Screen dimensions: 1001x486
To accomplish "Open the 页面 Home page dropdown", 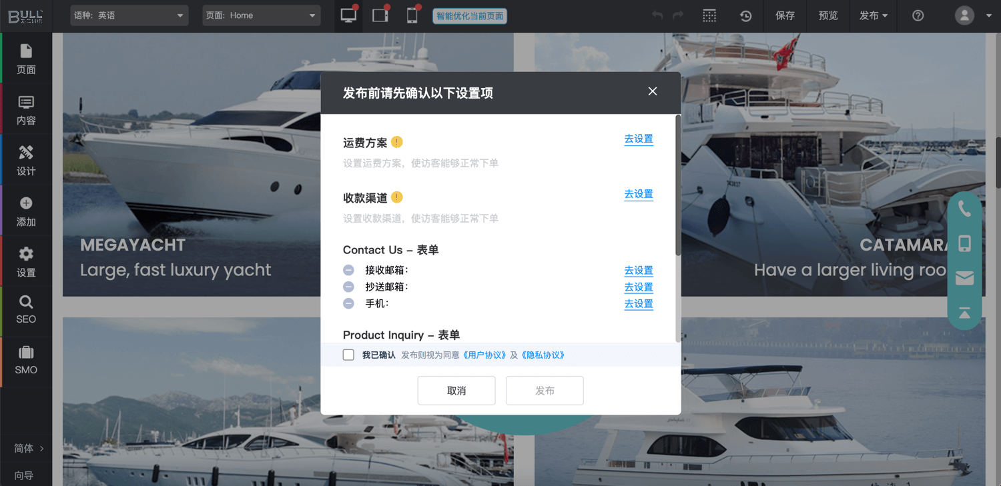I will pyautogui.click(x=261, y=15).
